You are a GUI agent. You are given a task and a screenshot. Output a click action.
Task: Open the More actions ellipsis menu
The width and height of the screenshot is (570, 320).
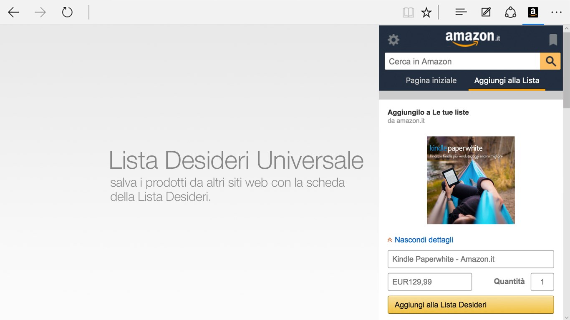pos(556,12)
